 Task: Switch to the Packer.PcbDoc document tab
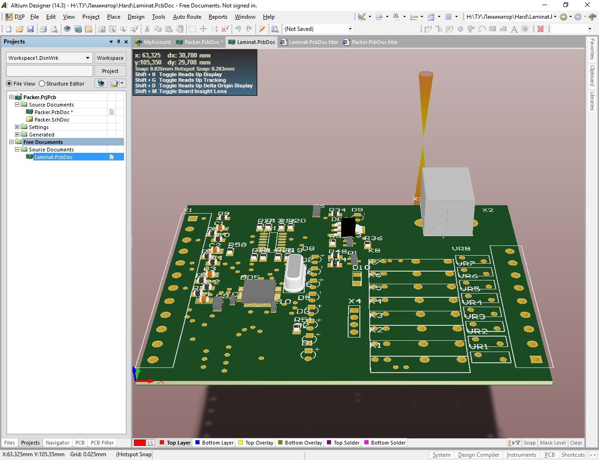pyautogui.click(x=201, y=42)
